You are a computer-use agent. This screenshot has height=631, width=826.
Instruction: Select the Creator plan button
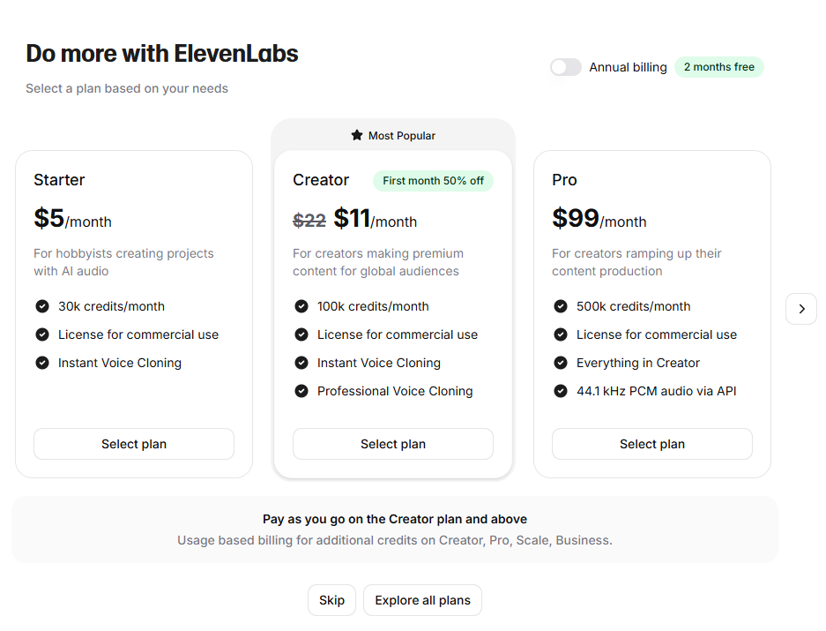tap(393, 444)
